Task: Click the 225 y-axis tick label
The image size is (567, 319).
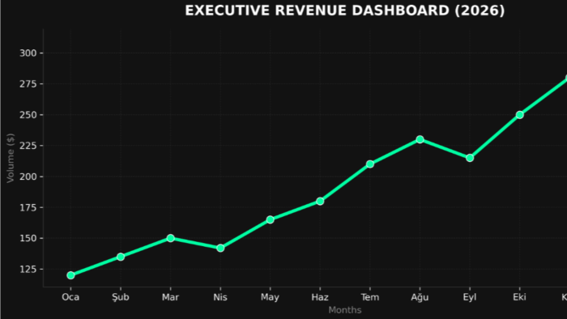Action: click(28, 146)
